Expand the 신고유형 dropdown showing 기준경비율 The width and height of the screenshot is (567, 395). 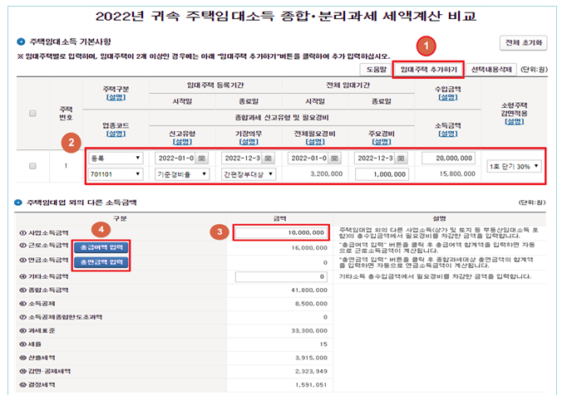(182, 174)
